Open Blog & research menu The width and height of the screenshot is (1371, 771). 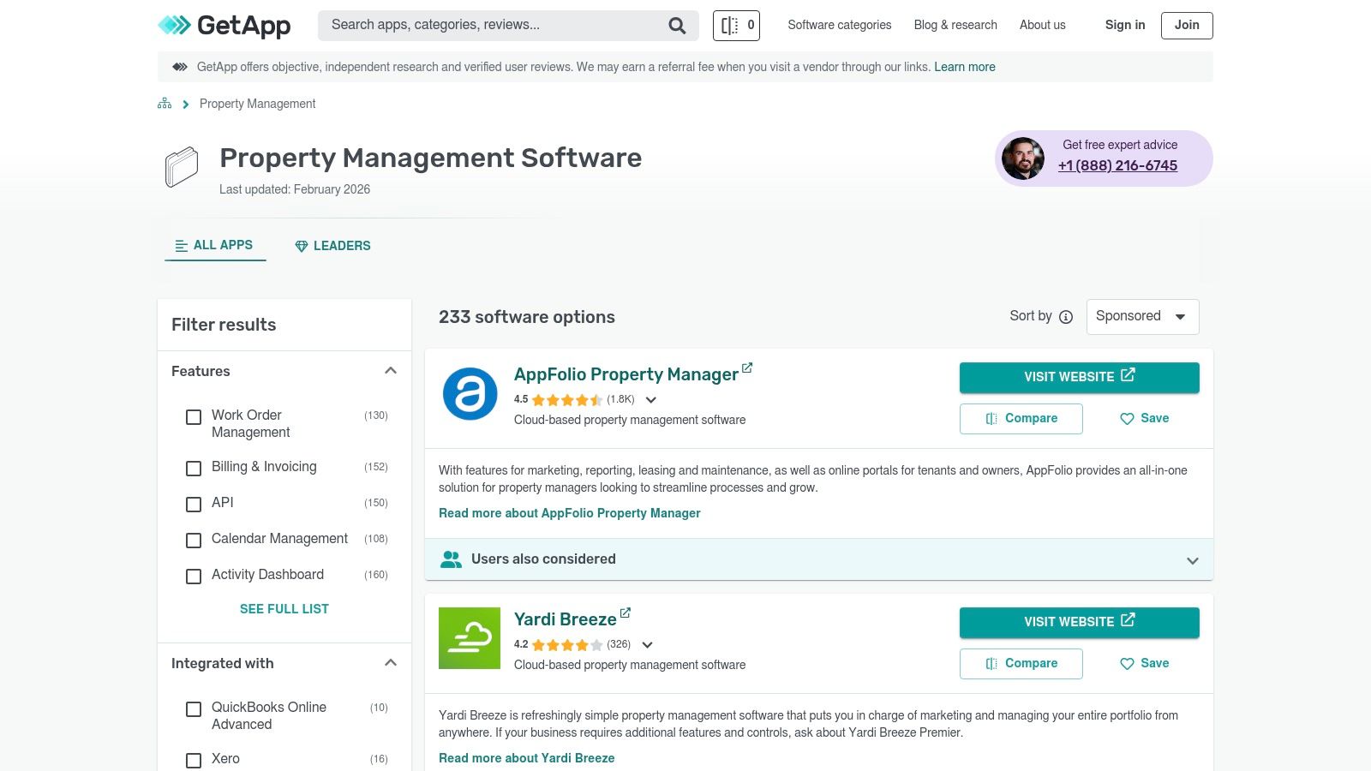[x=955, y=26]
